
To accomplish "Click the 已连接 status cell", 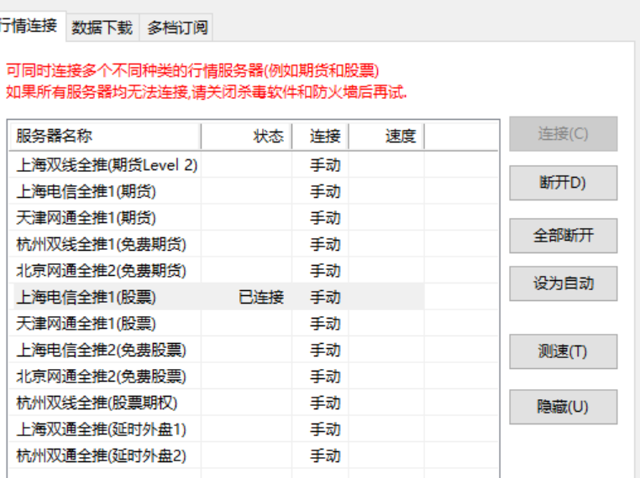I will pyautogui.click(x=261, y=297).
